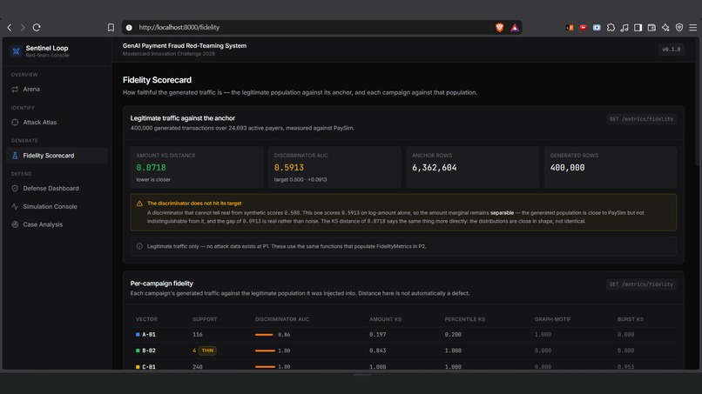
Task: Click the address bar URL
Action: coord(179,27)
